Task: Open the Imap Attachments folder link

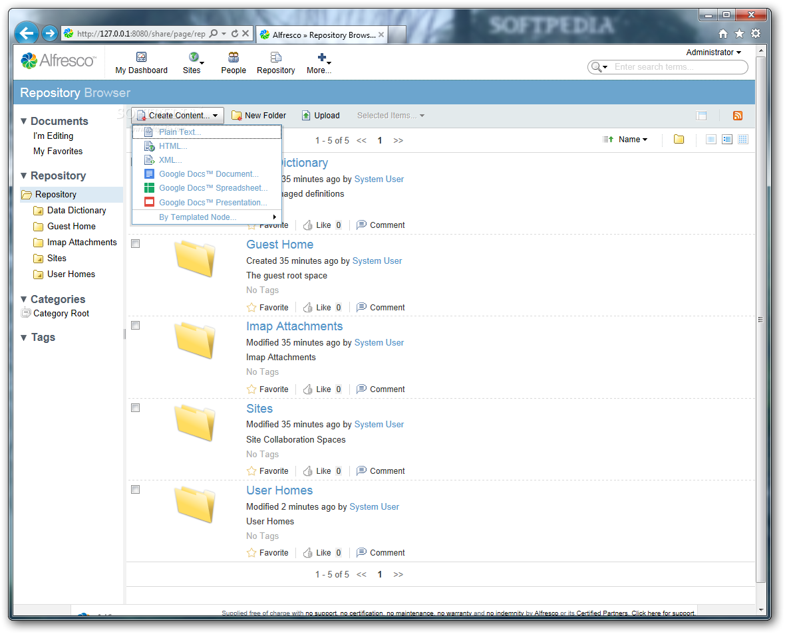Action: coord(294,326)
